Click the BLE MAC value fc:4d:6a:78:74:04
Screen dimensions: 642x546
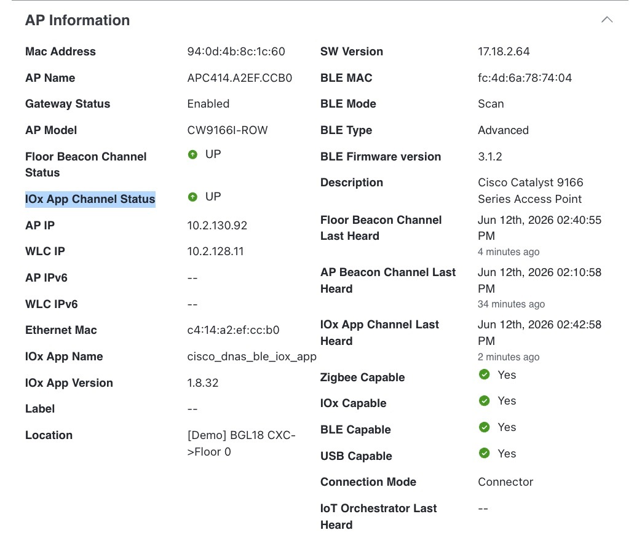525,77
